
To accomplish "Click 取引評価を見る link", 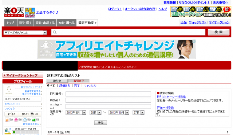I will (x=31, y=124).
